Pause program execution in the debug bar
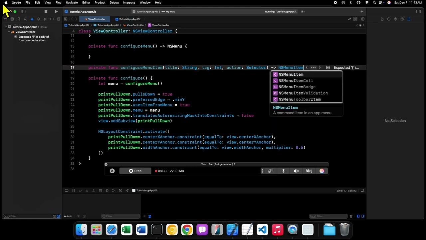 pos(73,191)
